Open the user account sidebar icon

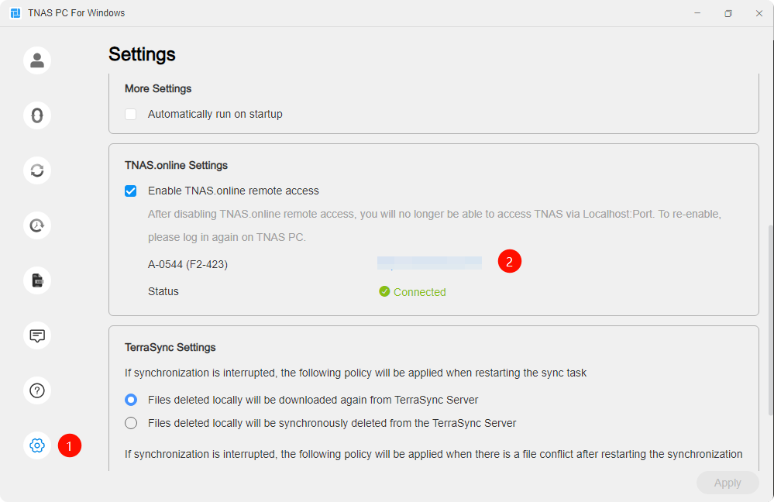[x=37, y=60]
